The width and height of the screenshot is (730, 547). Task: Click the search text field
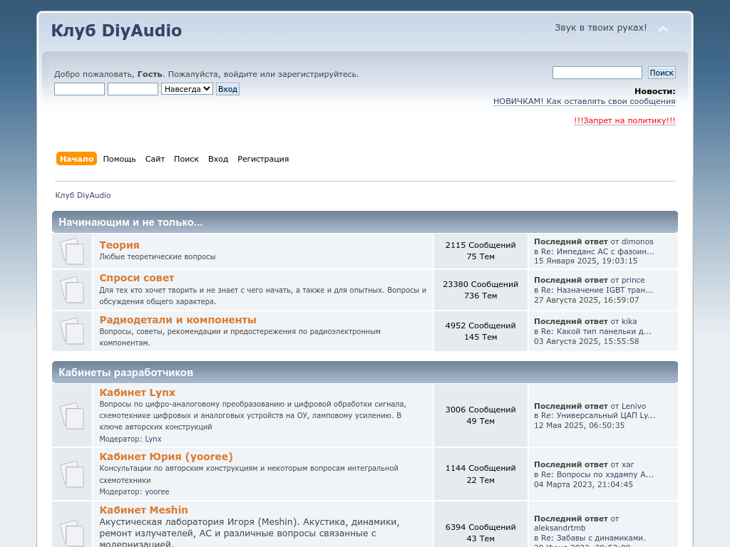597,73
